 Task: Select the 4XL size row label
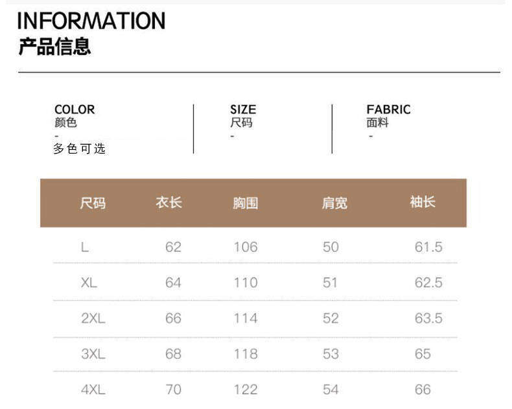tap(93, 390)
